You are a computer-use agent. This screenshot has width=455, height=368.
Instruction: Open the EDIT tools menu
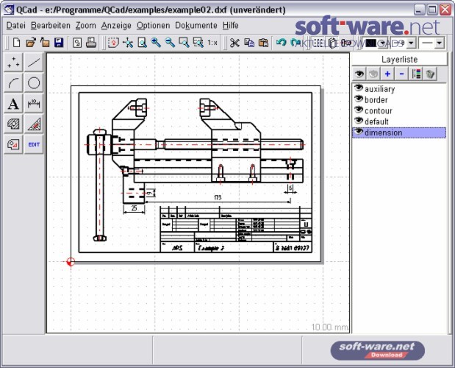pos(34,144)
